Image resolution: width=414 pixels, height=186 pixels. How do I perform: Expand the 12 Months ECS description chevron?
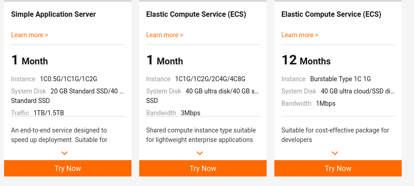(335, 153)
